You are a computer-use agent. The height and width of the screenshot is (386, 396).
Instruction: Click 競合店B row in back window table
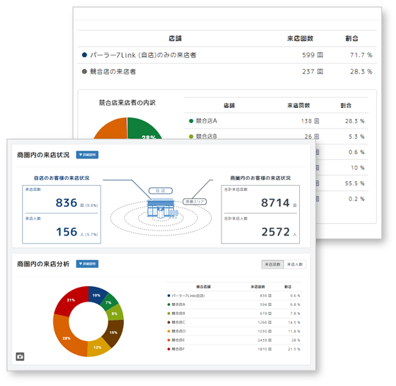(x=276, y=135)
